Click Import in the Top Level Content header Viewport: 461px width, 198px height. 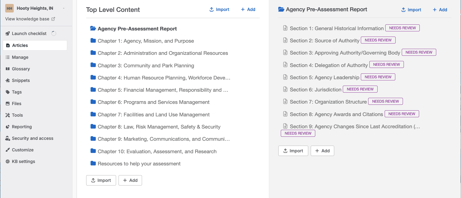click(x=219, y=9)
